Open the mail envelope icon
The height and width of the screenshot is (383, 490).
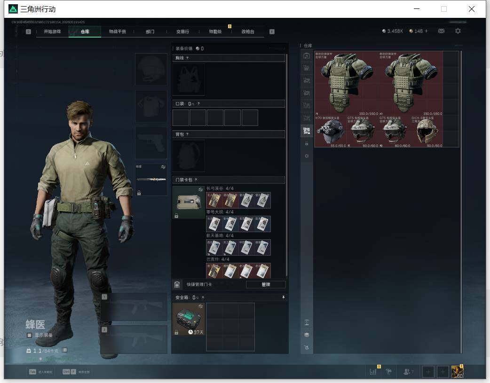click(441, 31)
